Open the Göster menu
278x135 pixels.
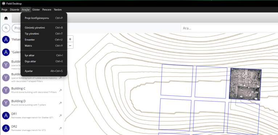point(36,9)
